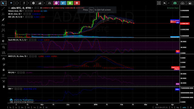The image size is (194, 109).
Task: Select the 3d time range
Action: (x=40, y=107)
